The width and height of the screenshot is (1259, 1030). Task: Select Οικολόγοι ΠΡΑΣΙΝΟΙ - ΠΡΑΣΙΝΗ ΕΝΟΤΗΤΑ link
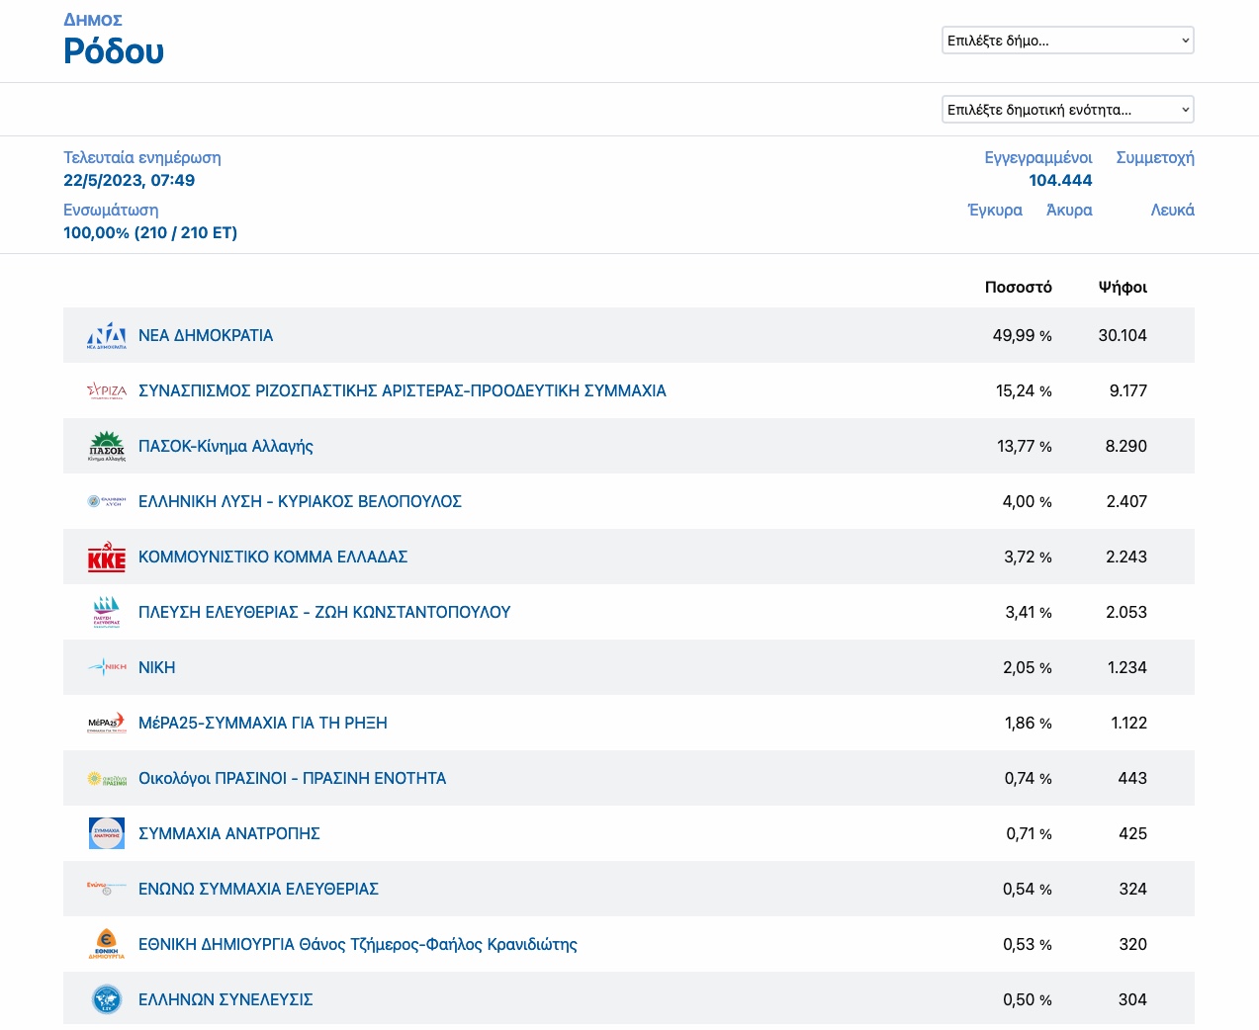(x=293, y=778)
